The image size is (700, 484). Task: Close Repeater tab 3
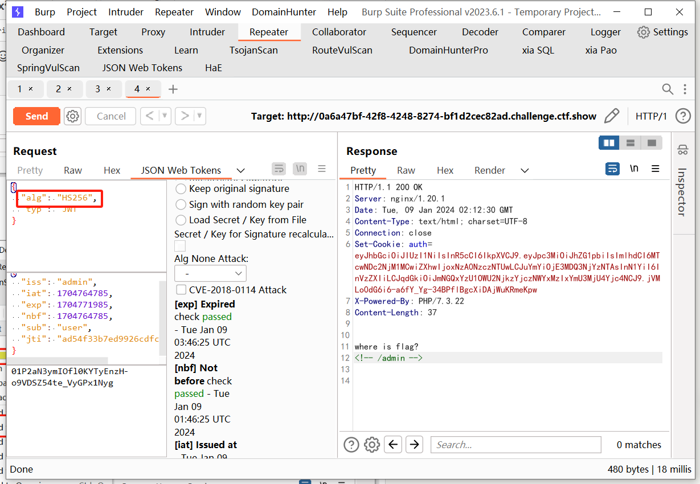tap(109, 89)
